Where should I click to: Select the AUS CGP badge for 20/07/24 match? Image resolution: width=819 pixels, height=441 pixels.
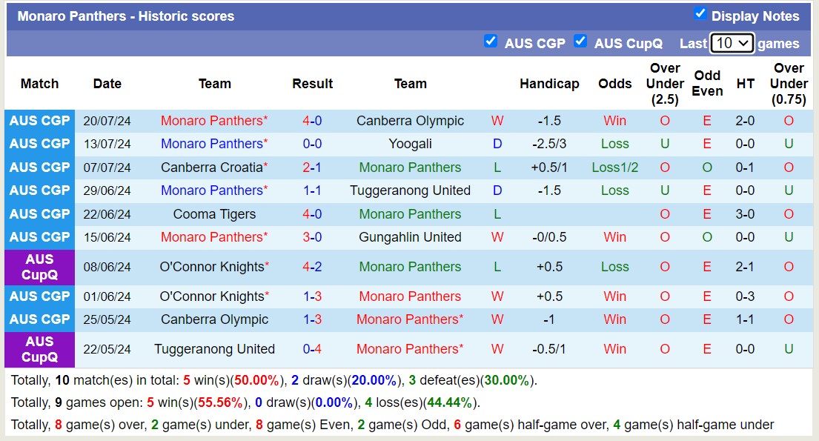pyautogui.click(x=39, y=120)
